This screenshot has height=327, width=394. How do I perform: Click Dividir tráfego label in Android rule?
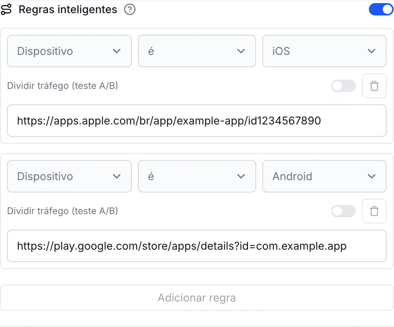63,211
